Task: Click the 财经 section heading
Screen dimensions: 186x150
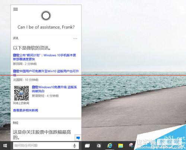Action: [16, 123]
